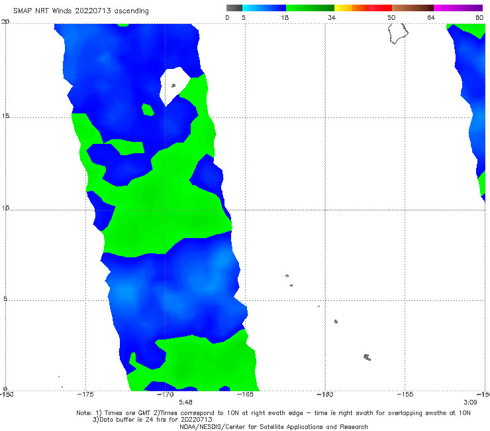
Task: Click the color bar label '80'
Action: [479, 17]
